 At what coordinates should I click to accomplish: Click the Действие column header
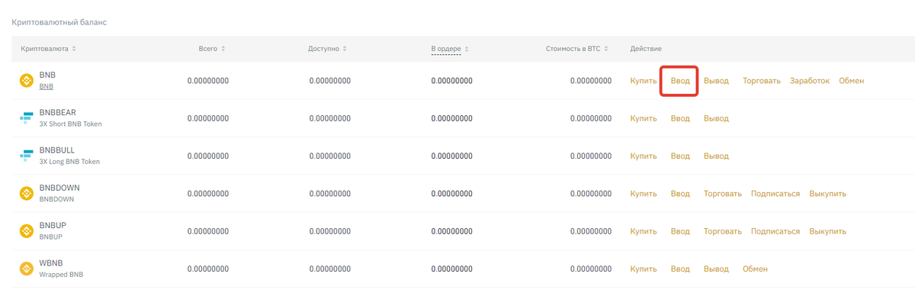[646, 49]
